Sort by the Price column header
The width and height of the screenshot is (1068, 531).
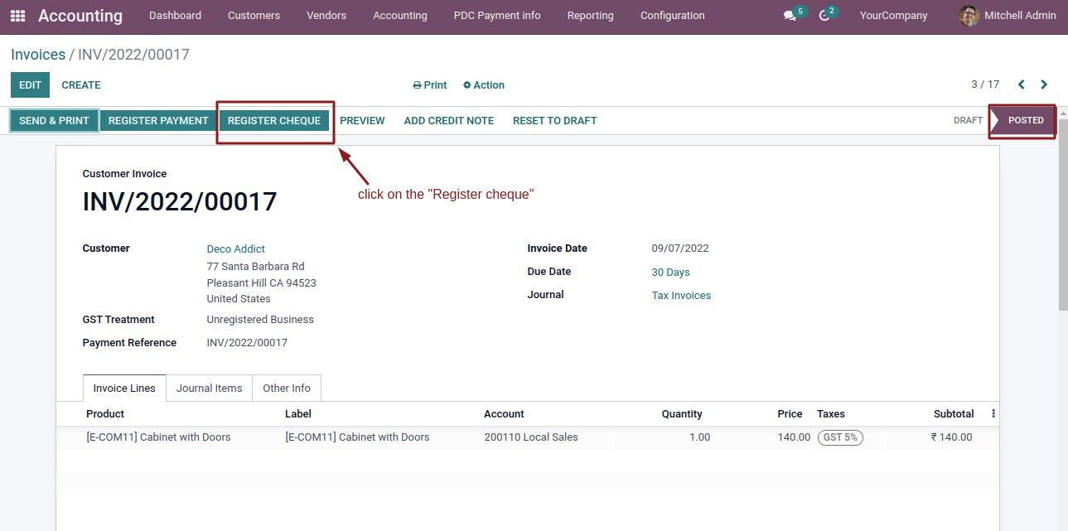coord(790,413)
